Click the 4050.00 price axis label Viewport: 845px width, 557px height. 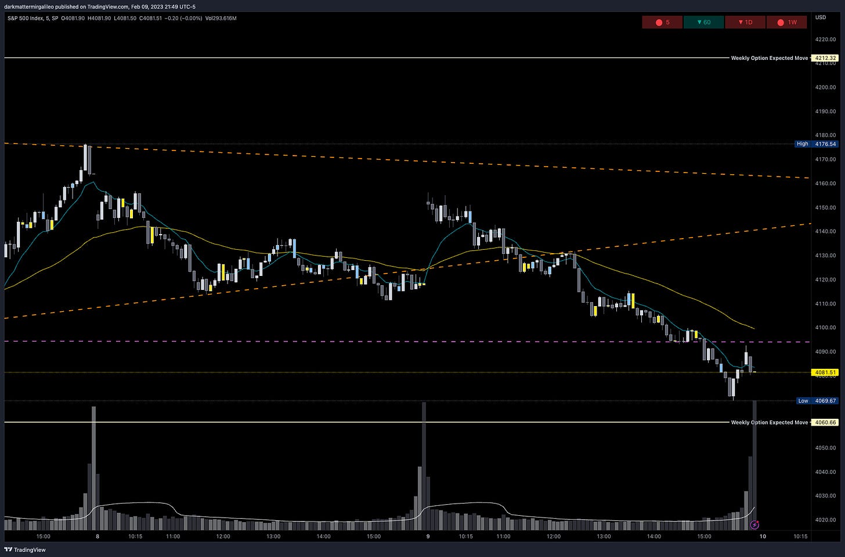(x=825, y=448)
